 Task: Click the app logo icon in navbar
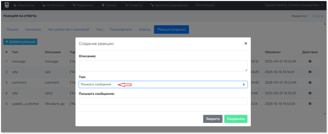[7, 5]
